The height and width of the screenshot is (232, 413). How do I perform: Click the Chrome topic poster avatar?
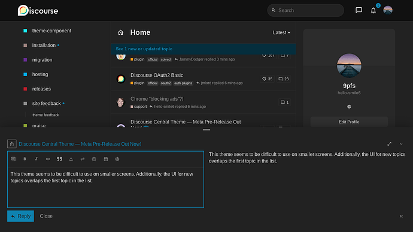121,102
